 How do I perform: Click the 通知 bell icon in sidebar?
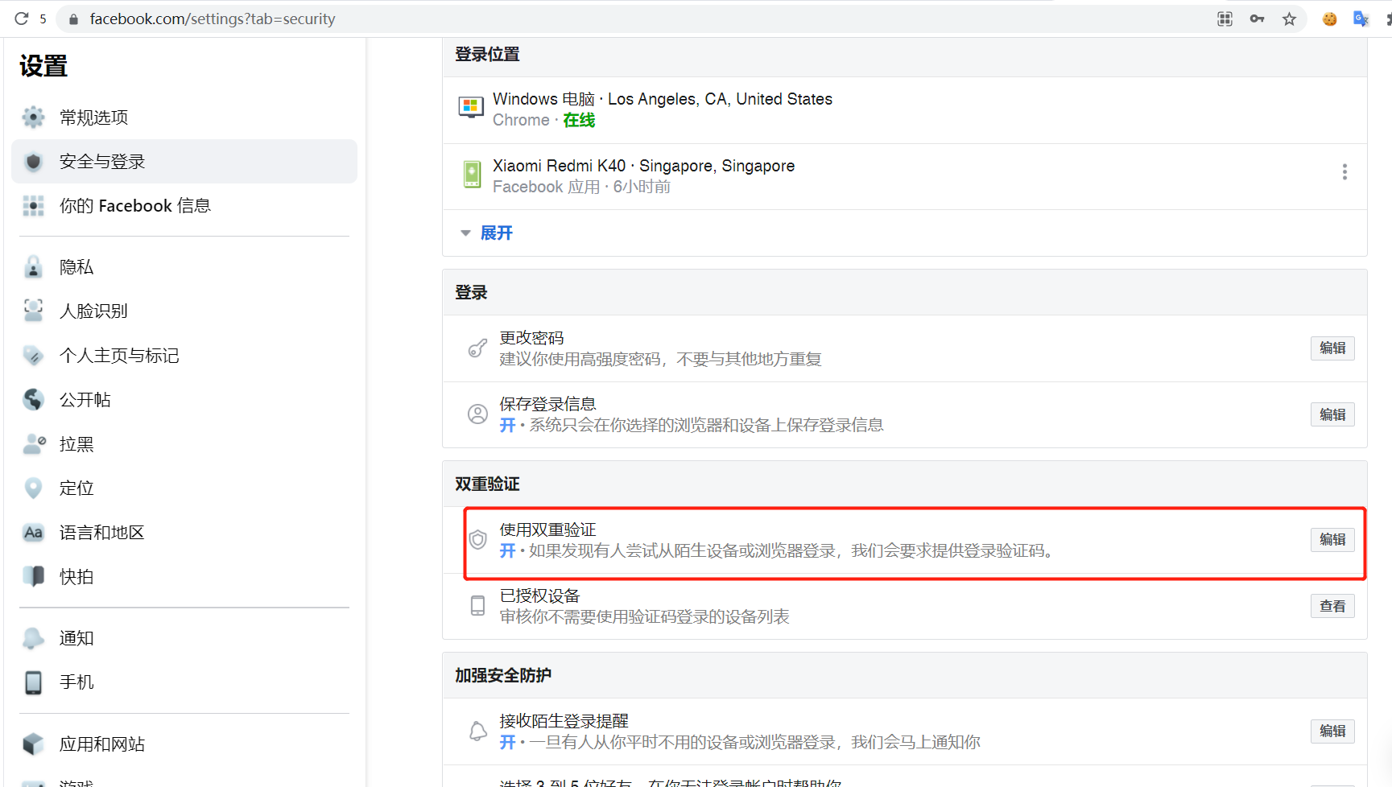pos(33,638)
